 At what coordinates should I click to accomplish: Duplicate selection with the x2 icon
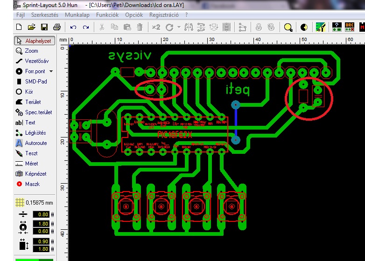coord(156,27)
